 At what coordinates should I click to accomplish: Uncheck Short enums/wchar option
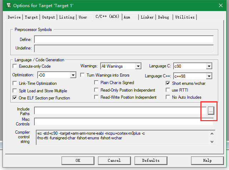(168, 83)
